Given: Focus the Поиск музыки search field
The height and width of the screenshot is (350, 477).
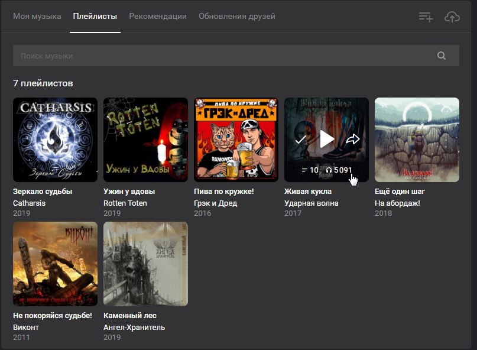Looking at the screenshot, I should 236,56.
